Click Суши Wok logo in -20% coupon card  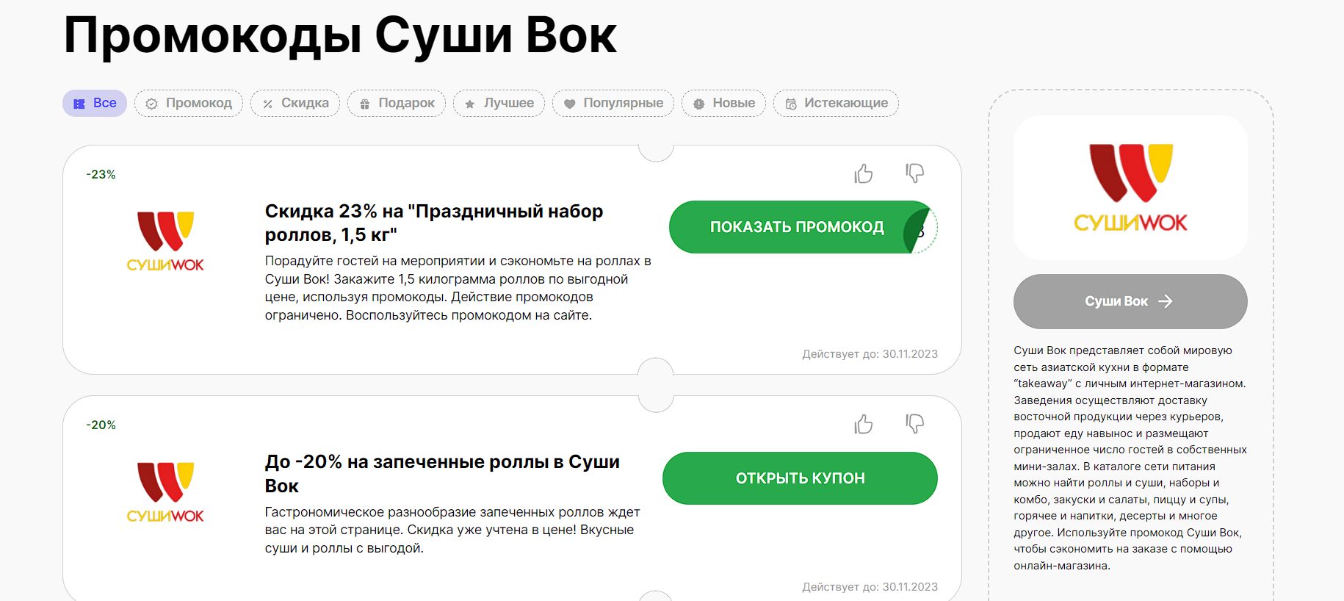click(x=165, y=492)
